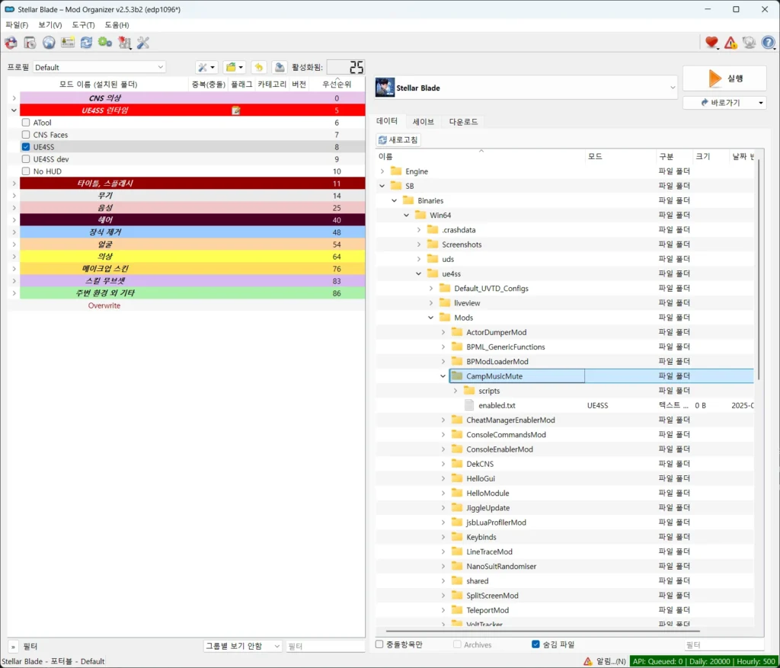Open the instance manager toolbar icon
The image size is (780, 668).
tap(11, 43)
